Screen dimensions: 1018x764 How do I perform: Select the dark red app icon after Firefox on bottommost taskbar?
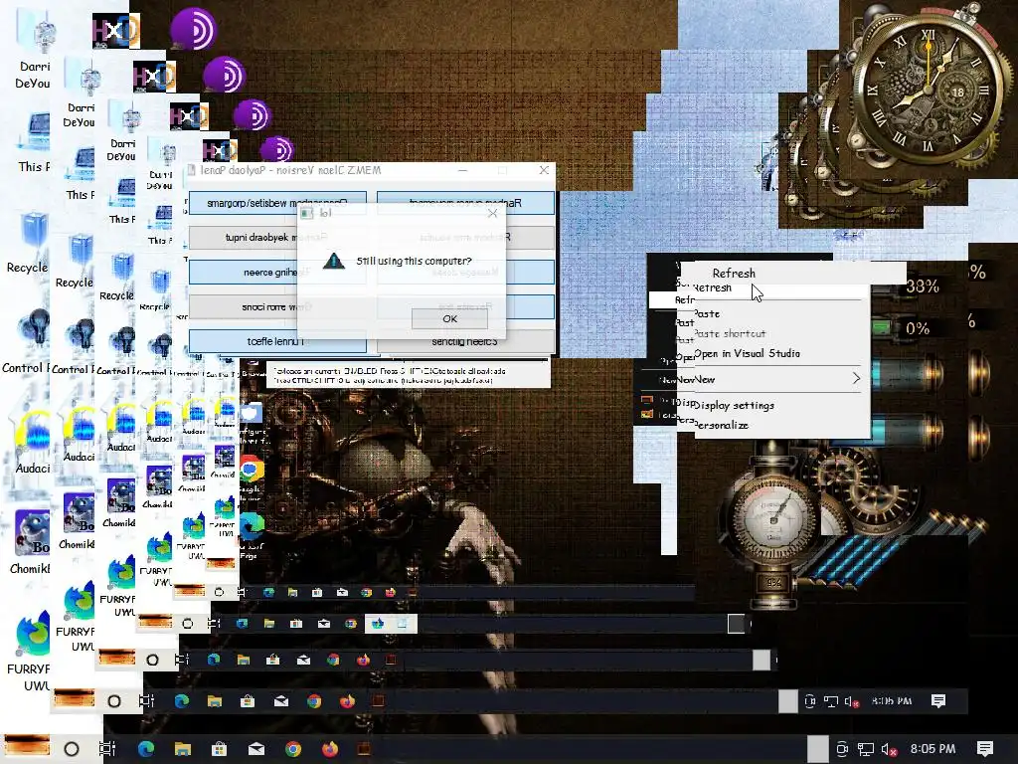[365, 749]
